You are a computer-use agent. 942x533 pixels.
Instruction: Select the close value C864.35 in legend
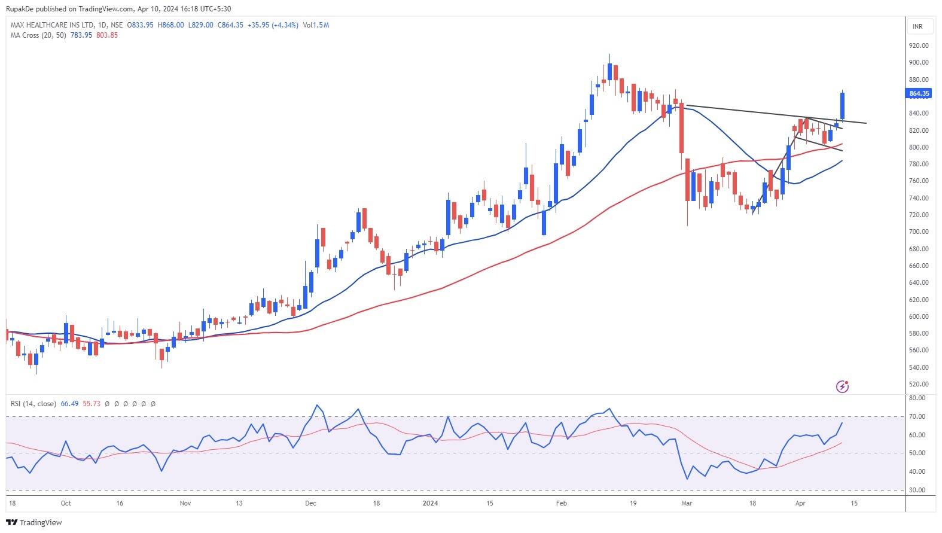pyautogui.click(x=230, y=25)
